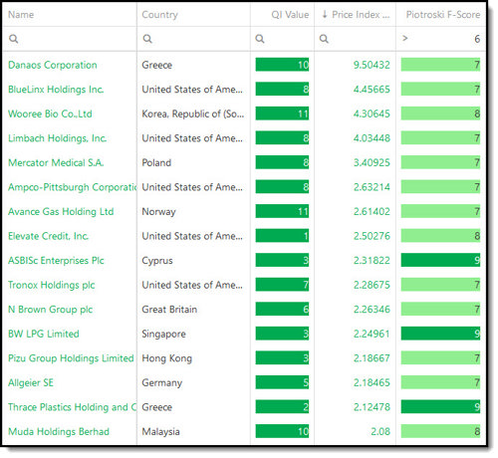Click QI Value bar for Elevate Credit
Screen dimensions: 498x458
click(282, 236)
